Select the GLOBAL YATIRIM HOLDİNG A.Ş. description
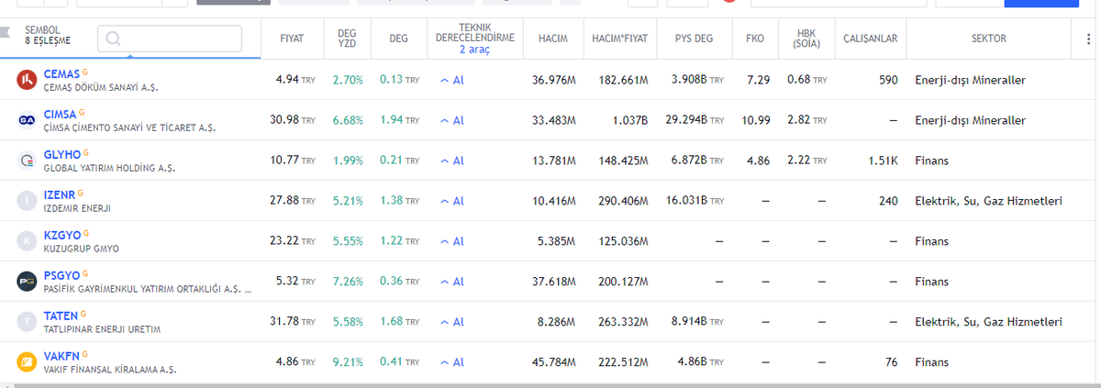This screenshot has width=1101, height=388. (109, 169)
